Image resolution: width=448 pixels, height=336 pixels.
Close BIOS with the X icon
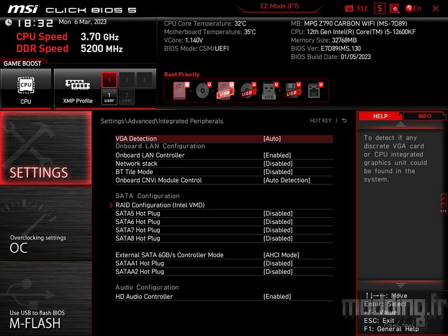(x=436, y=8)
